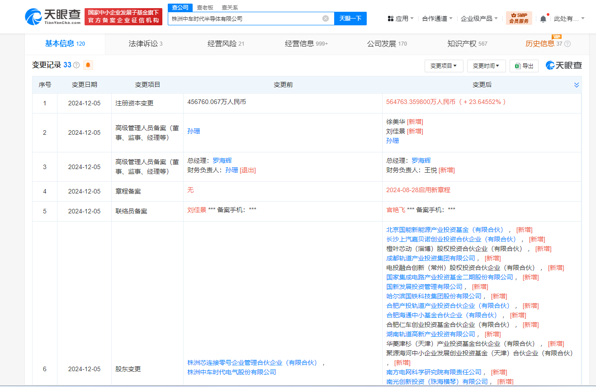The width and height of the screenshot is (596, 387).
Task: Open 南光创新投资（珠海横琴）有限公司 link
Action: click(437, 382)
